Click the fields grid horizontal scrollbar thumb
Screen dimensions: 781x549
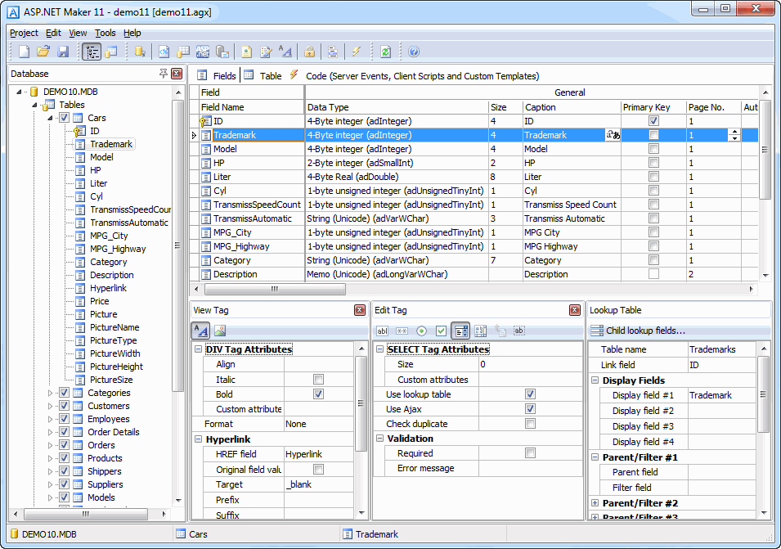pos(275,289)
